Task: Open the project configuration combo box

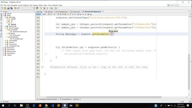Action: (28, 8)
